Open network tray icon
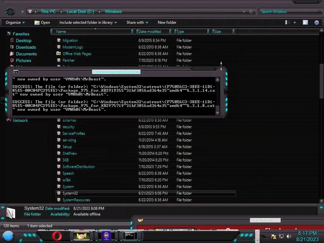The image size is (324, 243). 281,236
